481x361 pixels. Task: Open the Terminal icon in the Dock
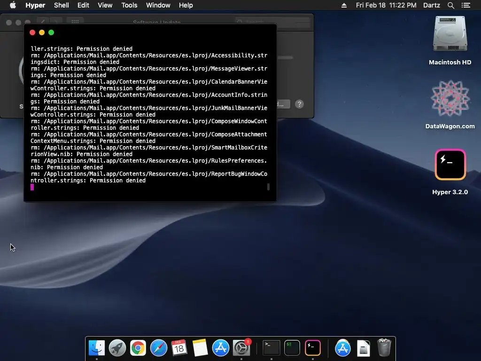[x=272, y=348]
